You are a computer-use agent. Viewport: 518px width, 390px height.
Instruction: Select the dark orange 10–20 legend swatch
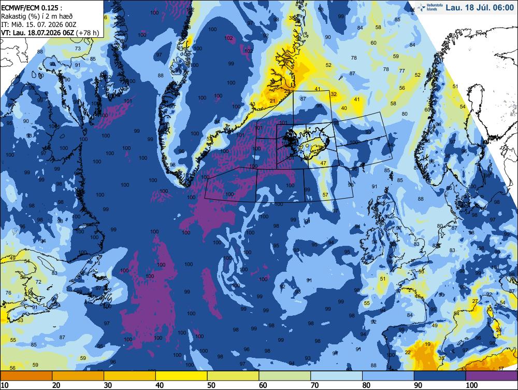(26, 376)
